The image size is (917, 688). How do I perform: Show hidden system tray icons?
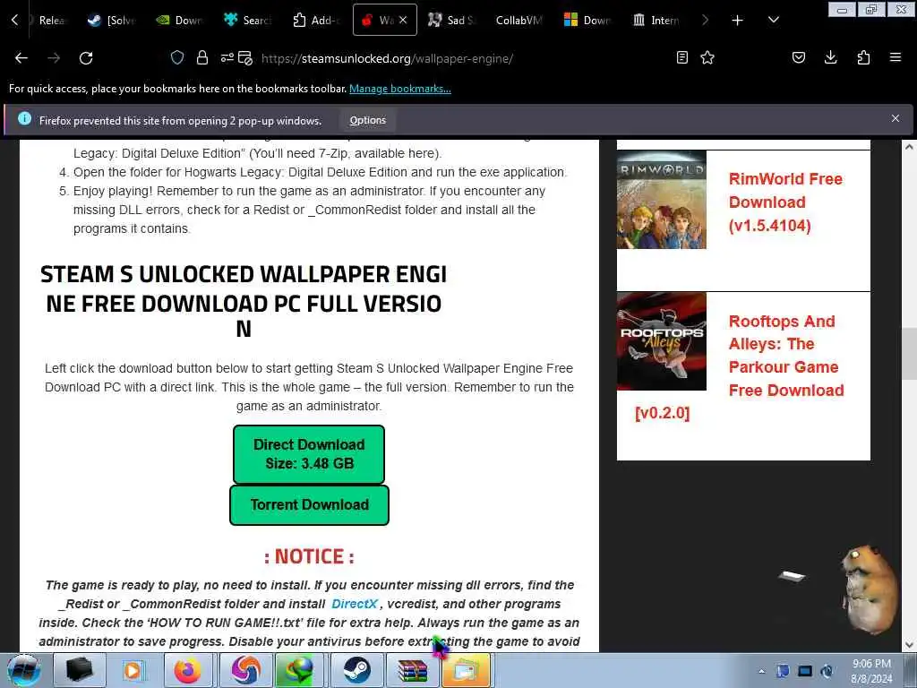(x=761, y=671)
